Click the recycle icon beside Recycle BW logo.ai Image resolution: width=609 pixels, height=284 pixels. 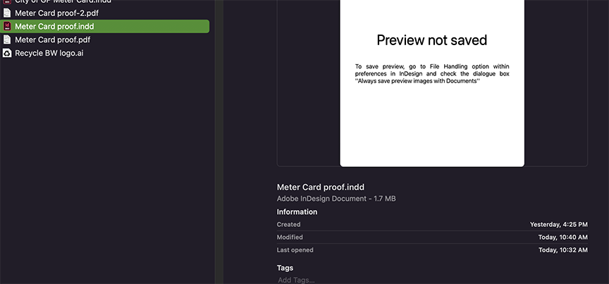tap(7, 53)
